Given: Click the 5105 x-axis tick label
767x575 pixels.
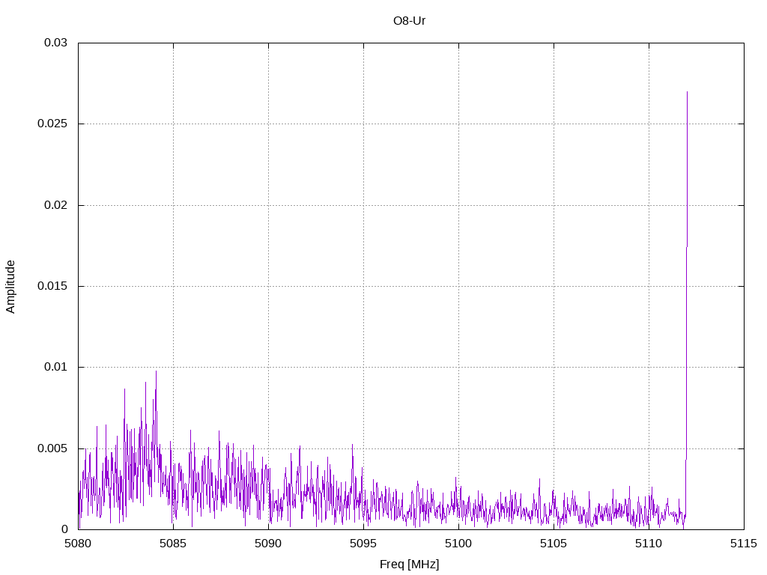Looking at the screenshot, I should (554, 544).
